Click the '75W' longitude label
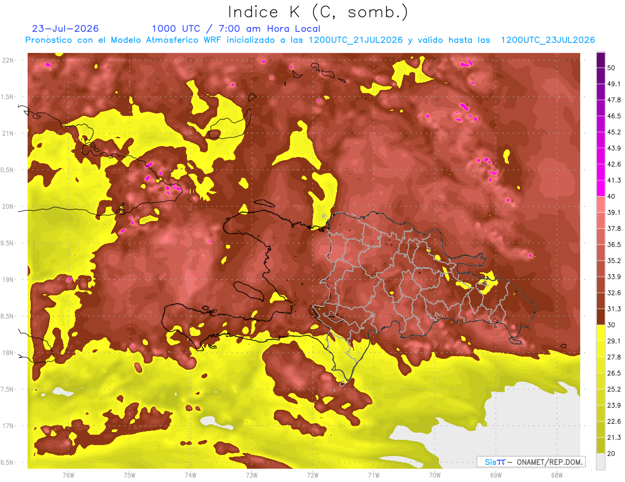Viewport: 625px width, 482px height. point(129,475)
